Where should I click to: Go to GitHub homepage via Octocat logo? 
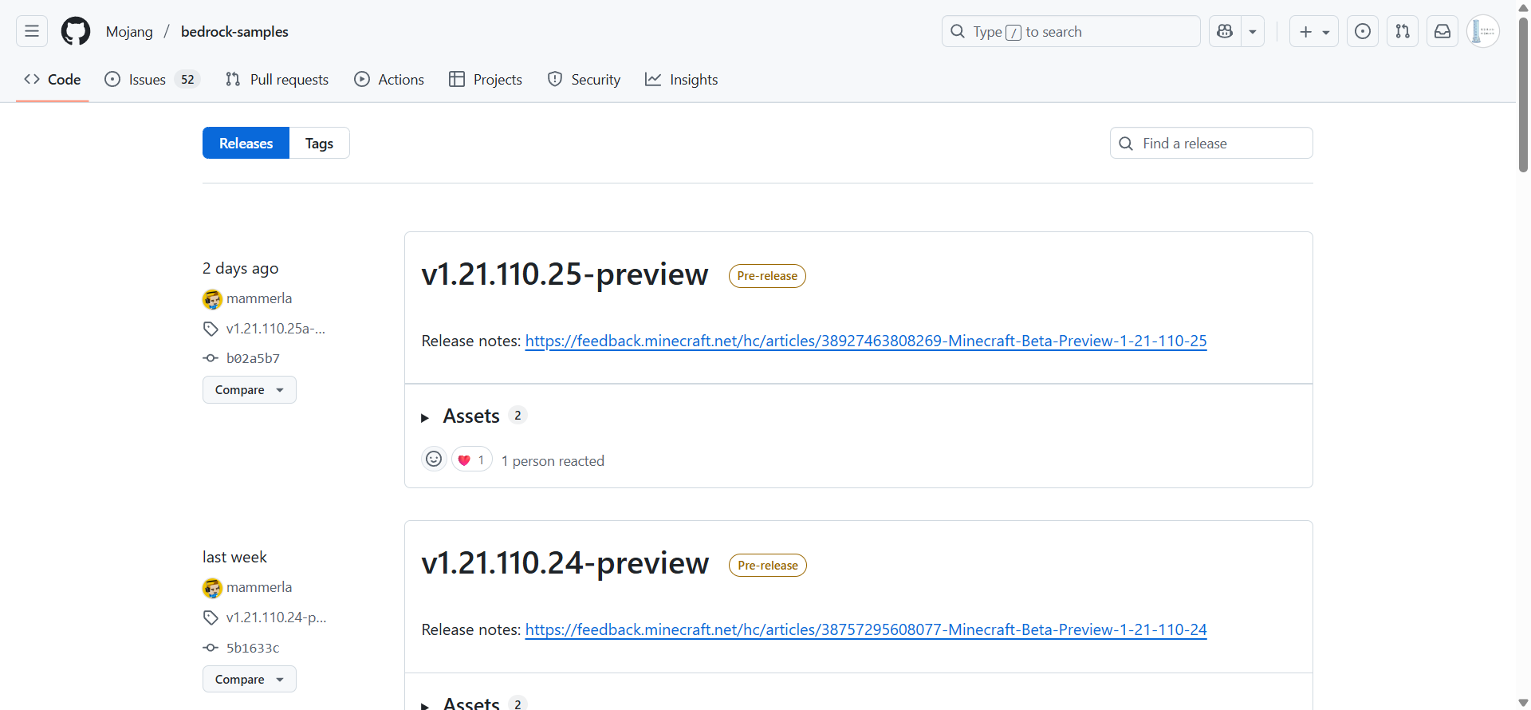click(x=76, y=32)
